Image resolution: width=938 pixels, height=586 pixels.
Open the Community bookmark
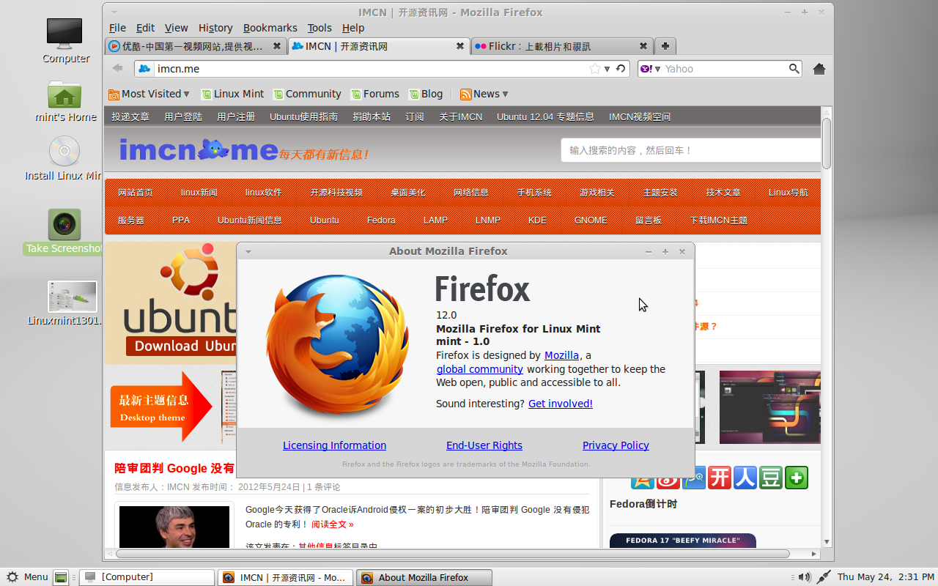click(x=307, y=94)
